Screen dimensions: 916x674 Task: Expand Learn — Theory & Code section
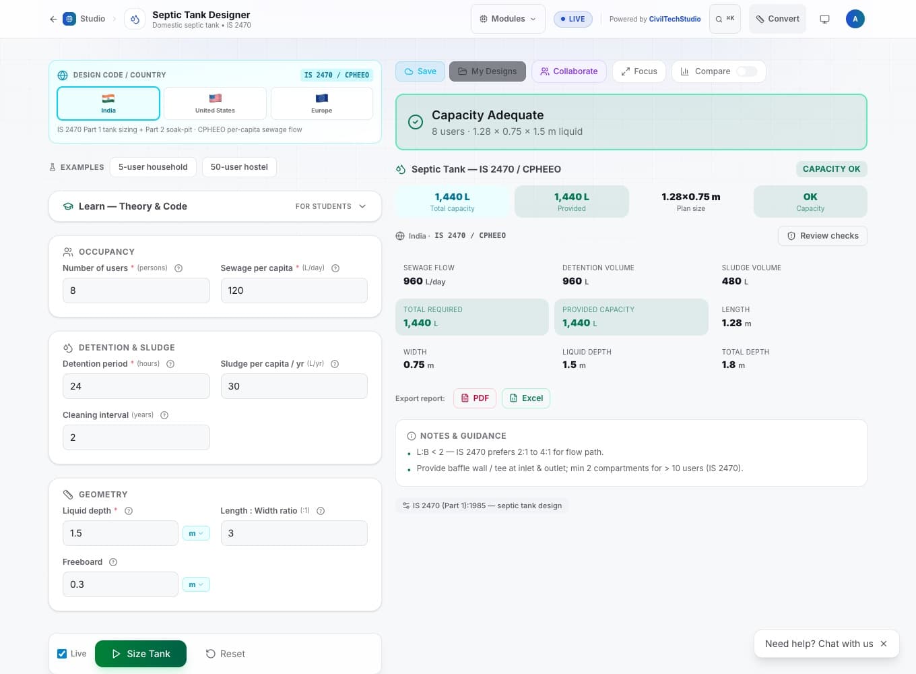(215, 206)
